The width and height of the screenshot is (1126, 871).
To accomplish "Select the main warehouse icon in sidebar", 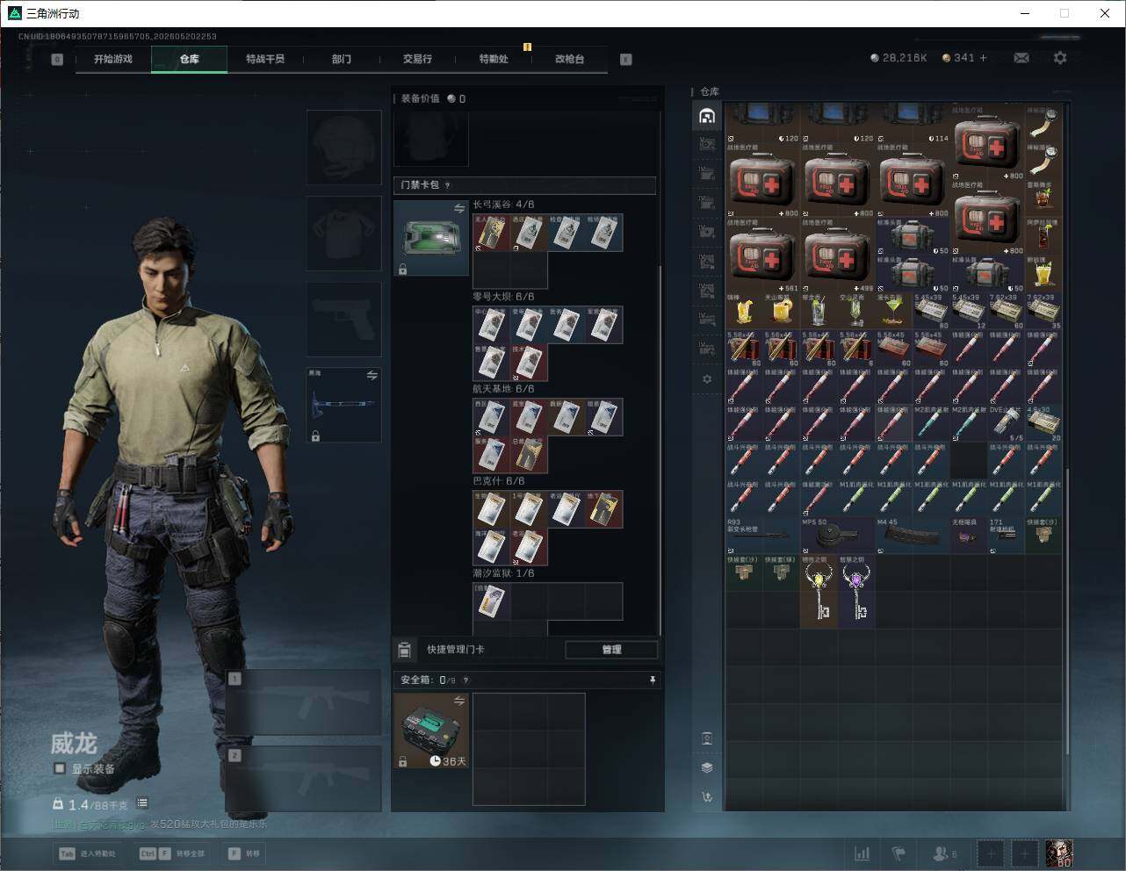I will point(707,116).
